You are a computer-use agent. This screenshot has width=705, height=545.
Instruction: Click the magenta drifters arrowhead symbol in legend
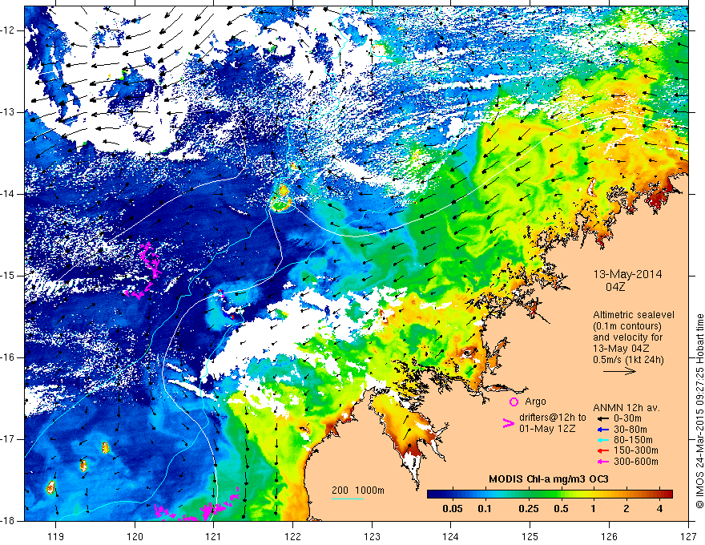point(508,423)
